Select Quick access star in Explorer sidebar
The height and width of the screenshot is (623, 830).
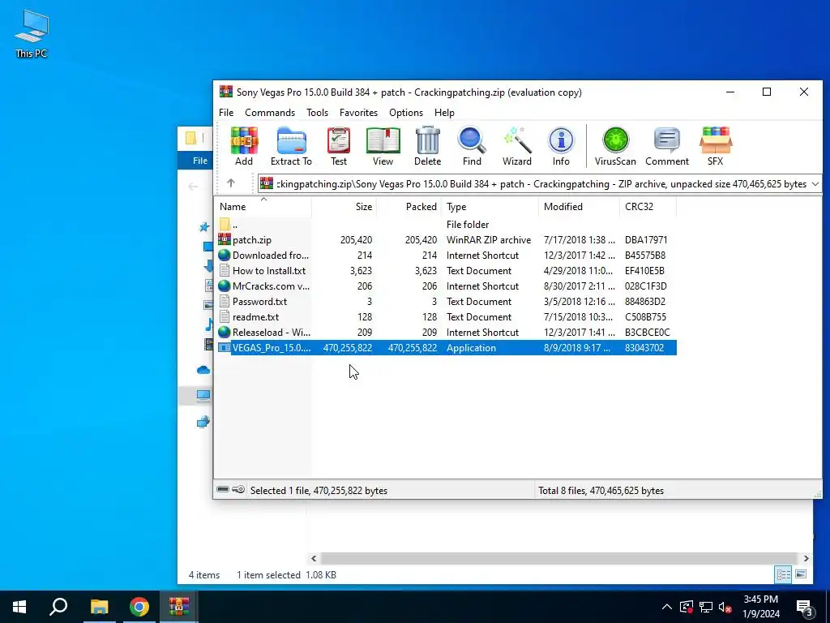coord(203,227)
